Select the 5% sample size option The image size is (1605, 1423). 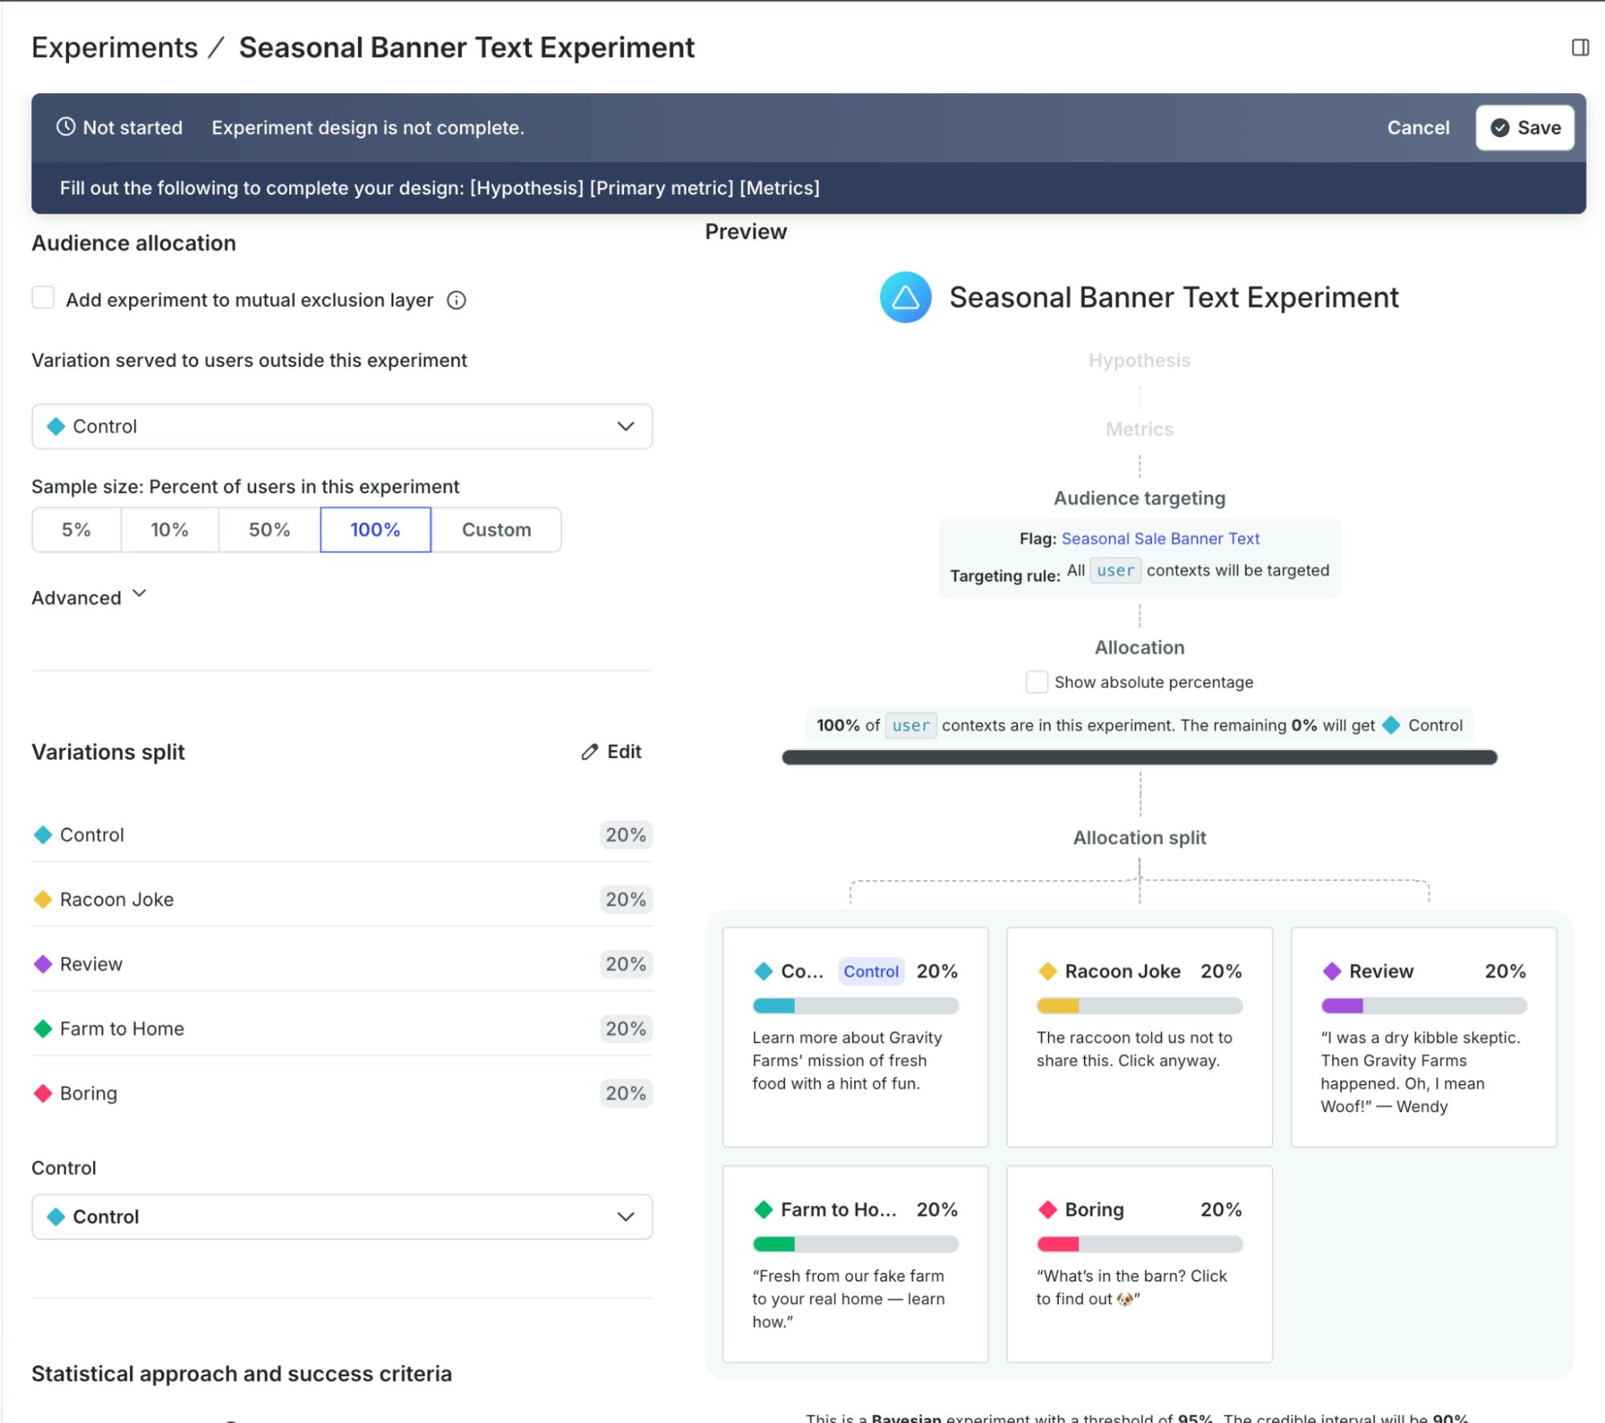tap(76, 530)
